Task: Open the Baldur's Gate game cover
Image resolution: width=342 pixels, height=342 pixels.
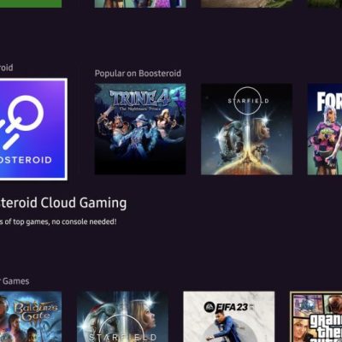Action: tap(31, 316)
